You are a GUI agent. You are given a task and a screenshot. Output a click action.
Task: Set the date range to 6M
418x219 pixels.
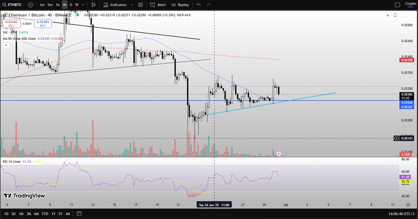point(36,214)
